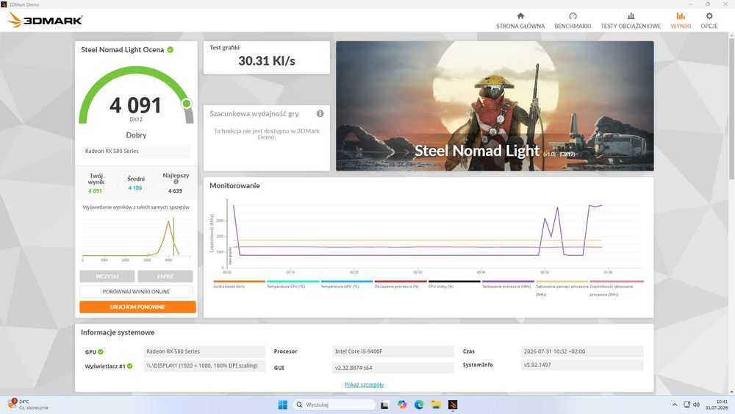Open File Explorer from taskbar
Image resolution: width=735 pixels, height=414 pixels.
click(436, 404)
